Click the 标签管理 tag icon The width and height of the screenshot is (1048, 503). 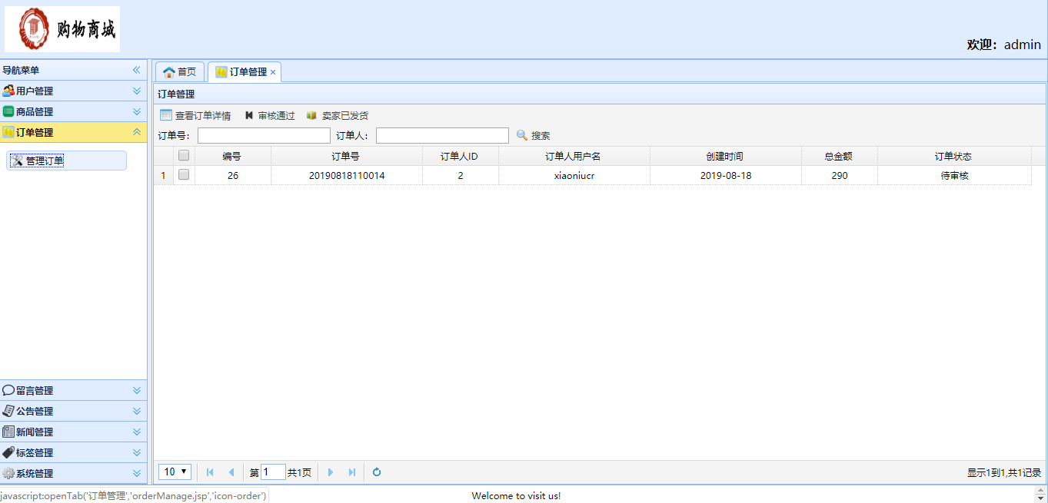click(x=8, y=452)
